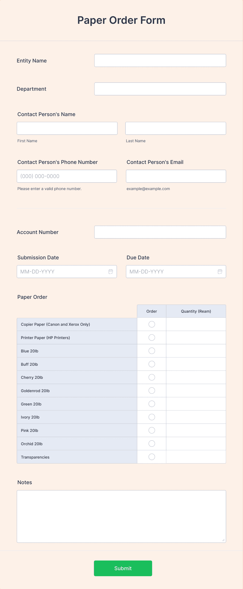Select the Transparencies order radio button
This screenshot has width=243, height=589.
coord(152,457)
